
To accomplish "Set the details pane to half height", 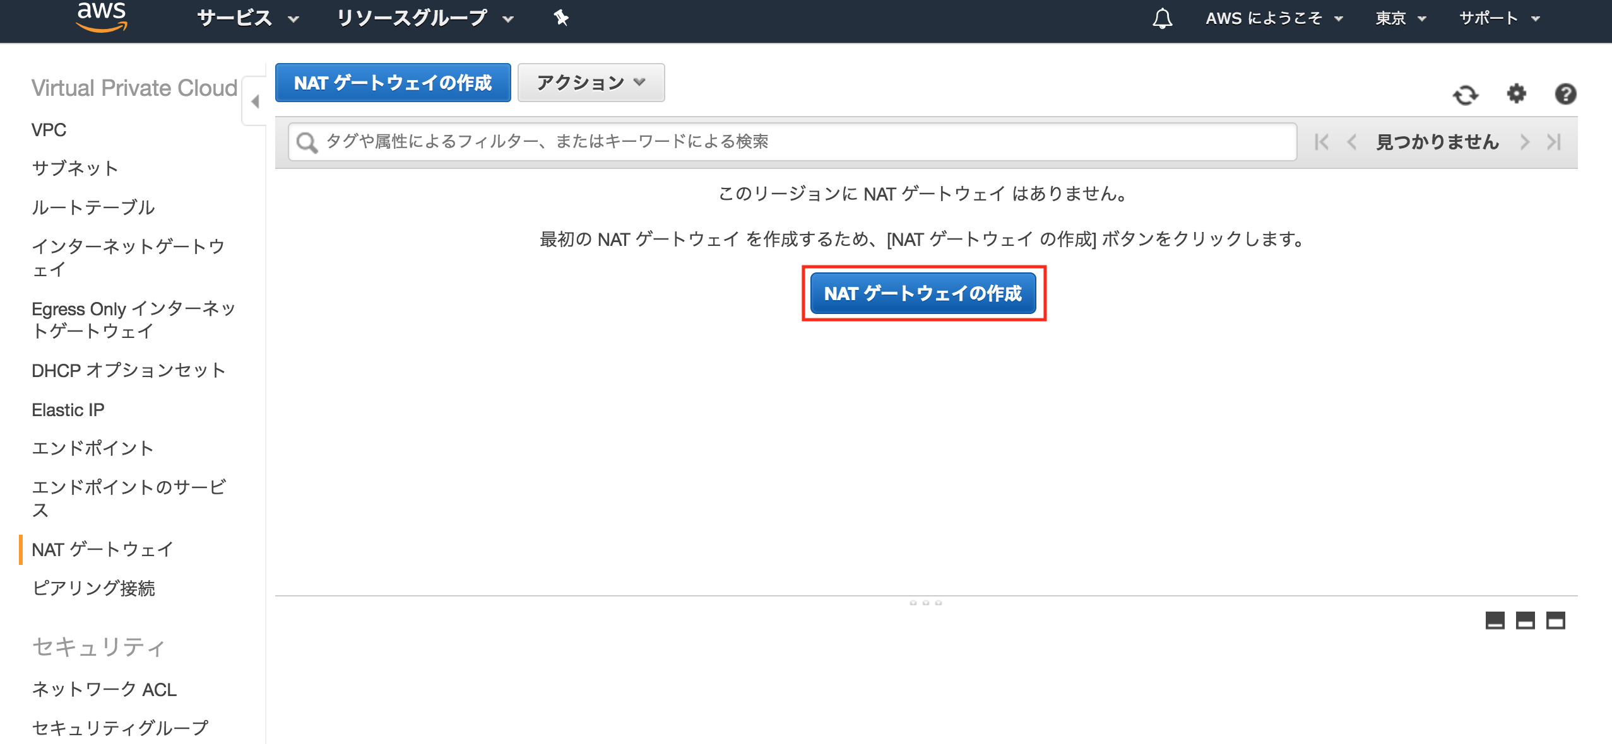I will pyautogui.click(x=1525, y=621).
